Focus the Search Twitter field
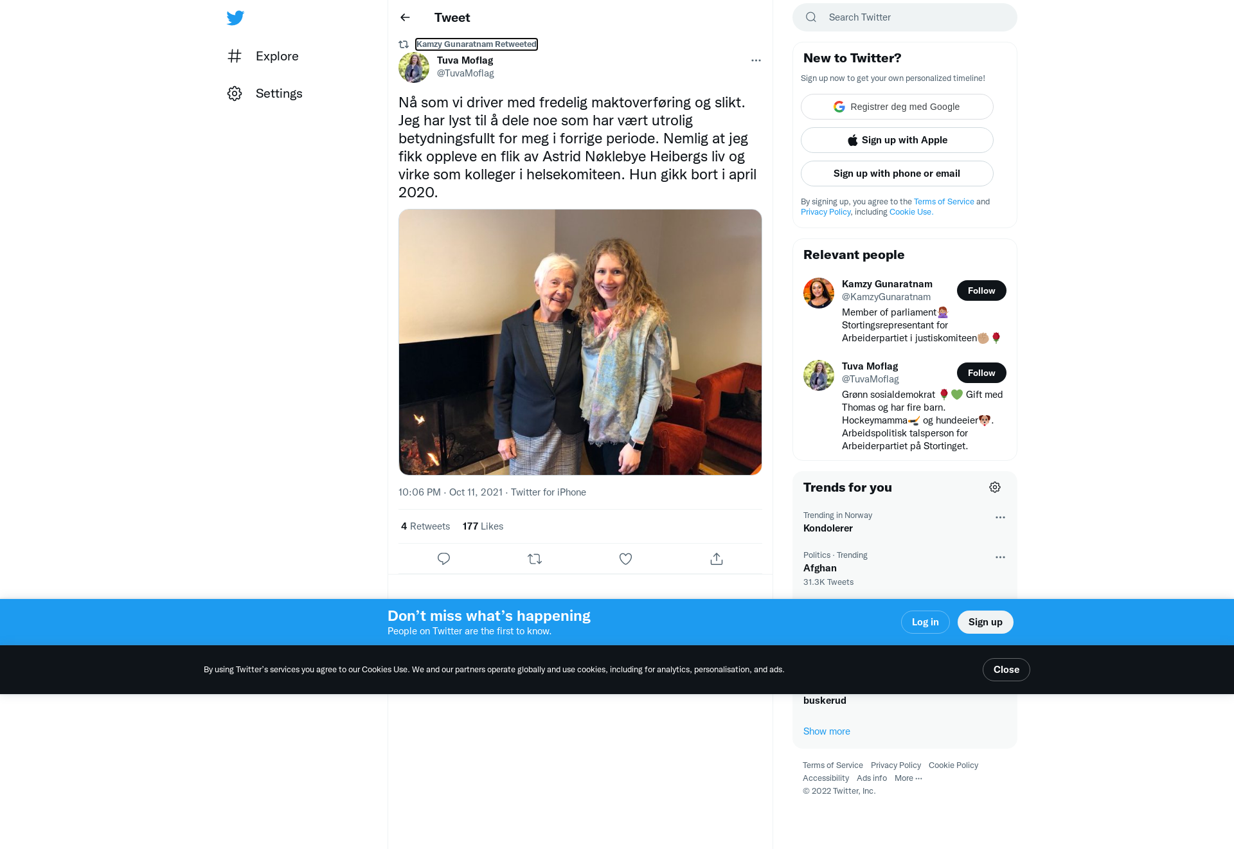 click(x=904, y=17)
